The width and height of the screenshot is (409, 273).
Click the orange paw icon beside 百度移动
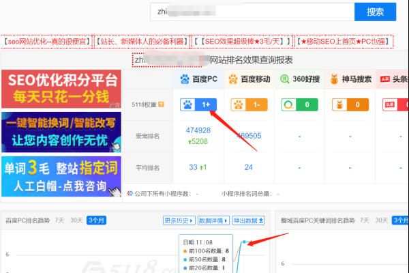pyautogui.click(x=233, y=79)
